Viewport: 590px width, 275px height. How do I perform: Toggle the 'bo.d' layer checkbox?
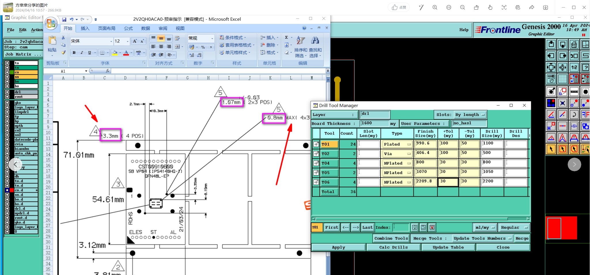tap(7, 204)
